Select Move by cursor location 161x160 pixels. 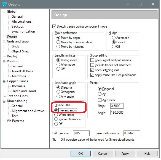[x=58, y=42]
